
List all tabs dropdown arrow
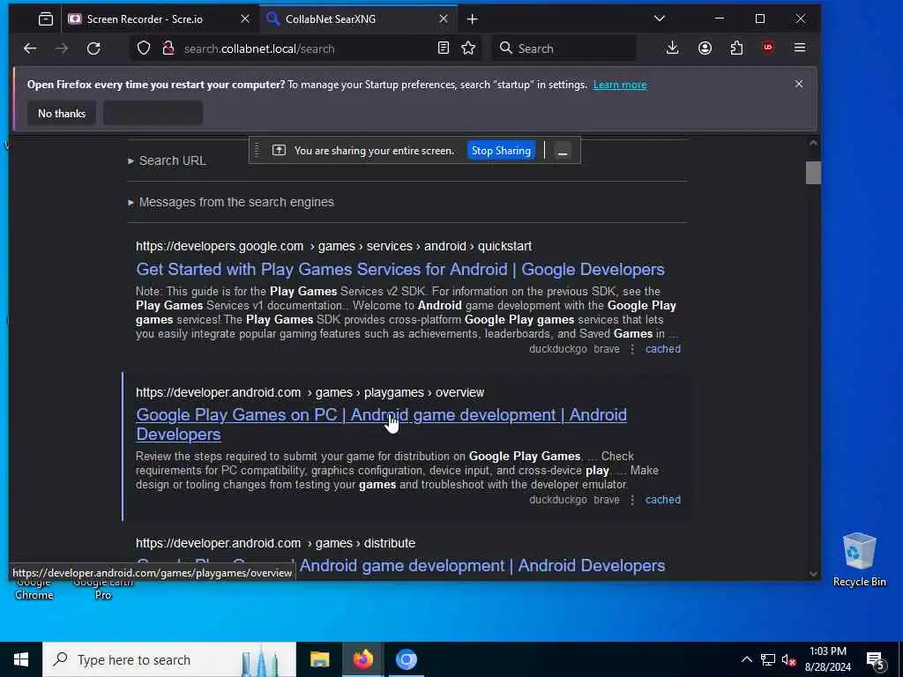tap(660, 19)
